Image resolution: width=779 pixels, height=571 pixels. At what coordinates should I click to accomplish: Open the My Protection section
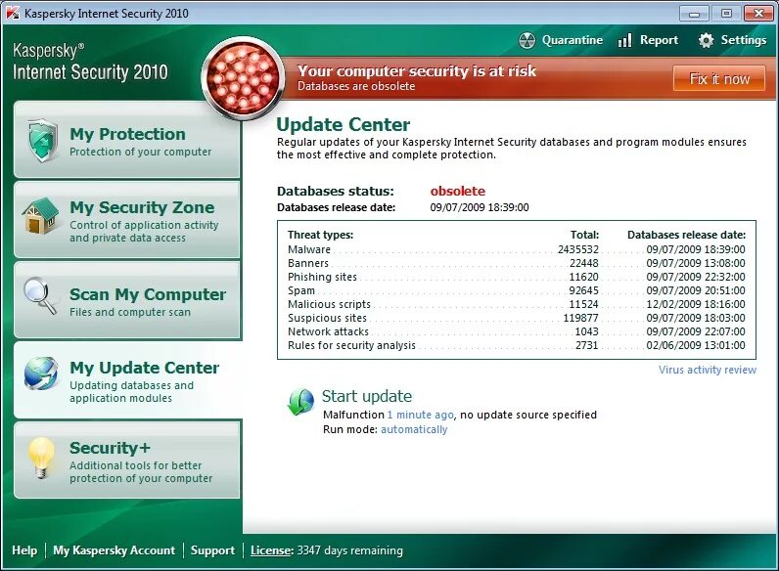(127, 140)
